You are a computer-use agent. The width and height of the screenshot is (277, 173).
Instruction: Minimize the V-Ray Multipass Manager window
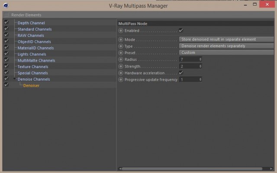coord(245,5)
